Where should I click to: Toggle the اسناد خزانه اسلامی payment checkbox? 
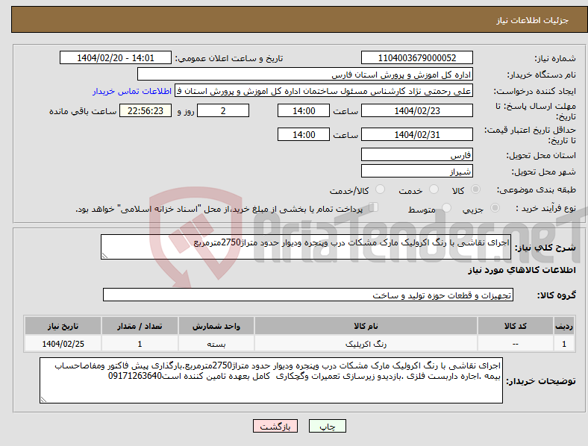point(374,207)
